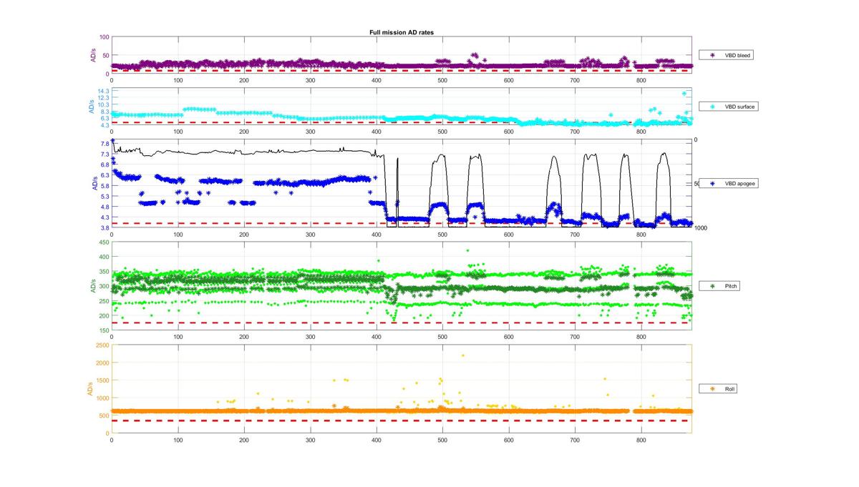Click the '350' tick label on Pitch axis
Image resolution: width=859 pixels, height=487 pixels.
coord(105,272)
